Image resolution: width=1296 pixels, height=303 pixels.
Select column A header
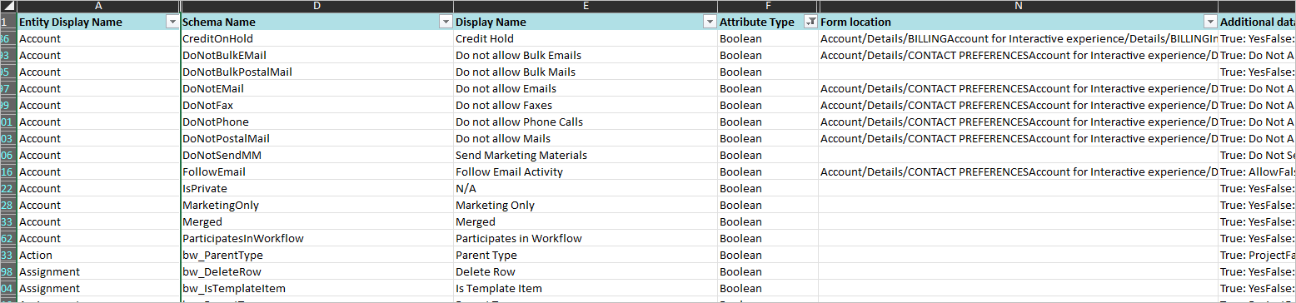point(97,6)
